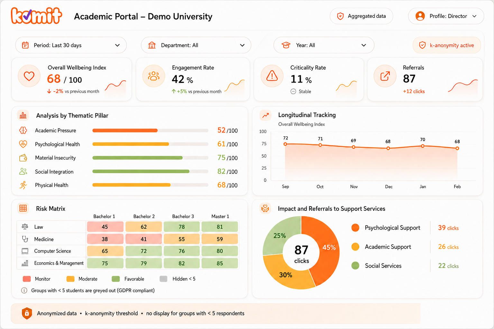Click the graduation cap icon in Year filter
This screenshot has height=329, width=494.
[286, 45]
